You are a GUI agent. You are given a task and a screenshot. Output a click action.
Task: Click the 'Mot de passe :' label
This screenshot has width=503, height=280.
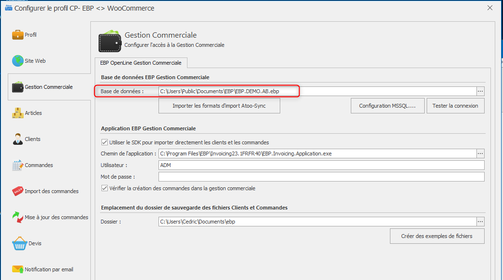tap(118, 177)
